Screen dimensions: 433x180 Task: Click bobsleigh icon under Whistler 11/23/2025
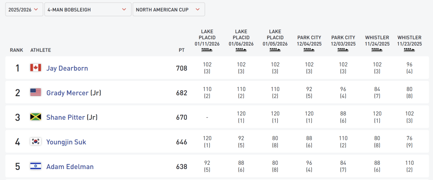[x=409, y=50]
